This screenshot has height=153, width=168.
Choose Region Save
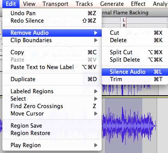coord(52,126)
